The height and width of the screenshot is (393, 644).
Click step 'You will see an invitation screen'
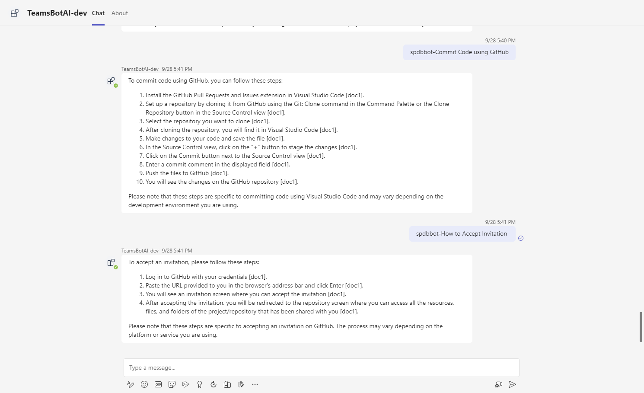click(x=246, y=294)
